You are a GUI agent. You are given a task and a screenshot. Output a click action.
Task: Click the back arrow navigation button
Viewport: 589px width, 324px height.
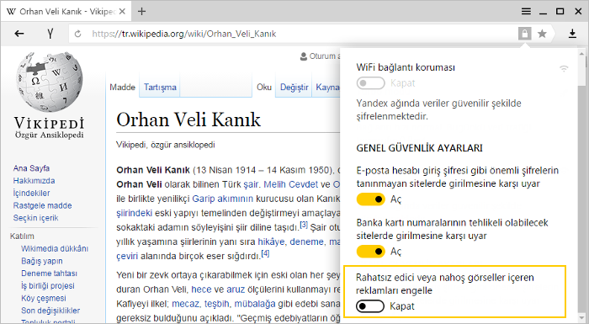click(19, 34)
